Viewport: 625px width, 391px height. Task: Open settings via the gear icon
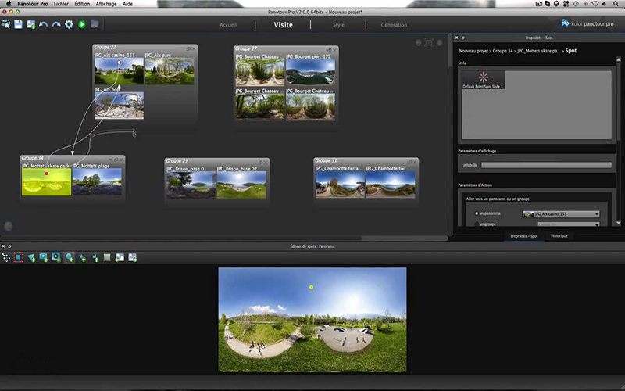pos(69,24)
